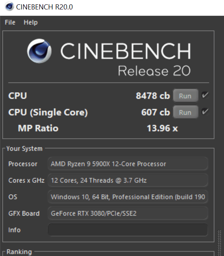Toggle the CPU test checkbox
This screenshot has height=256, width=224.
pos(205,95)
